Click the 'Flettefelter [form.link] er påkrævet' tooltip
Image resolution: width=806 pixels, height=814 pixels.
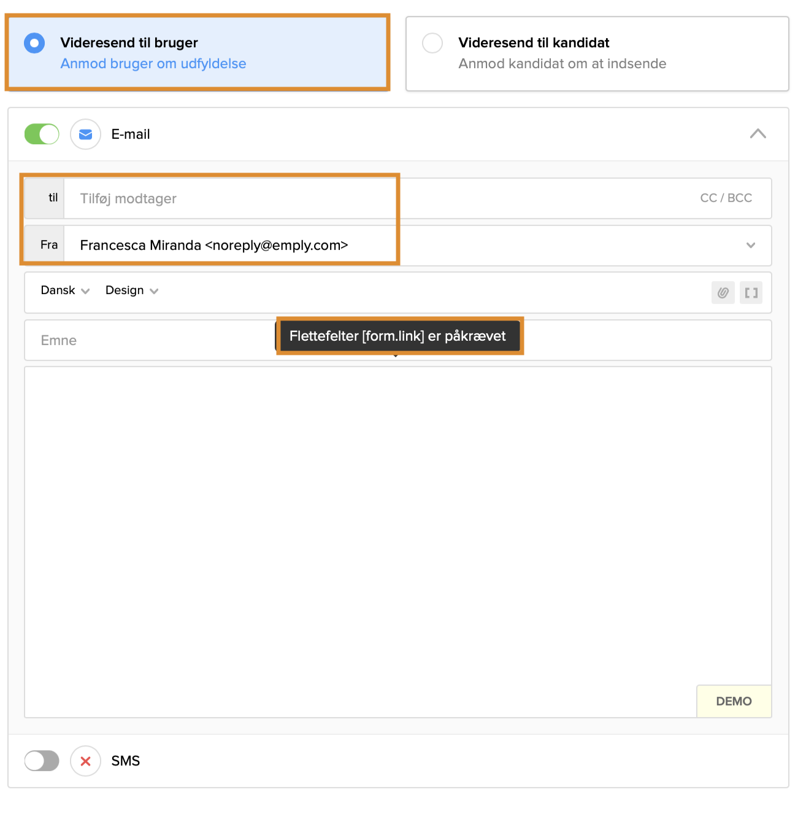(x=397, y=336)
